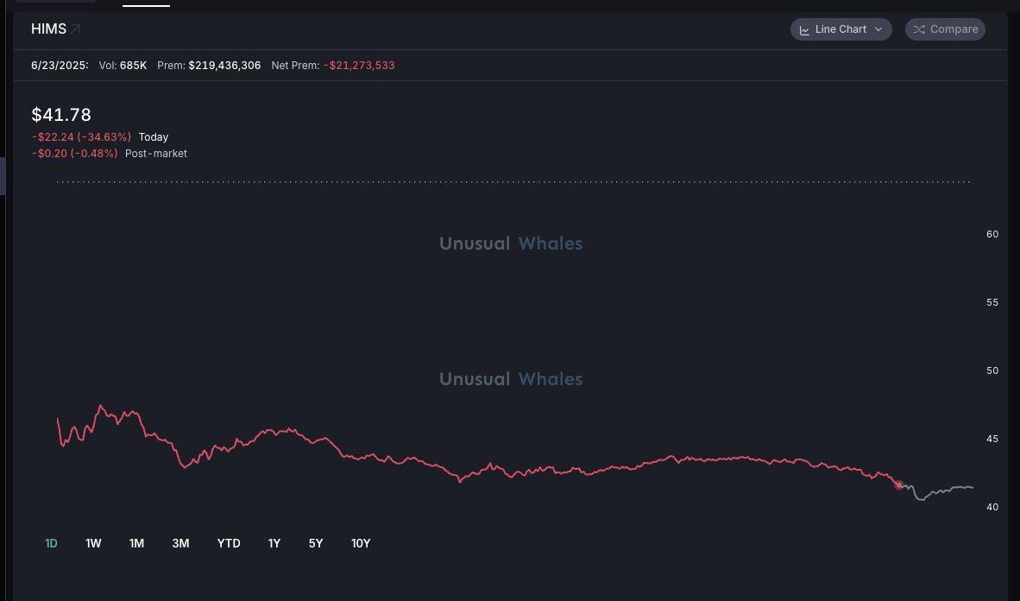Click the red market close marker dot
The image size is (1020, 601).
(x=899, y=484)
